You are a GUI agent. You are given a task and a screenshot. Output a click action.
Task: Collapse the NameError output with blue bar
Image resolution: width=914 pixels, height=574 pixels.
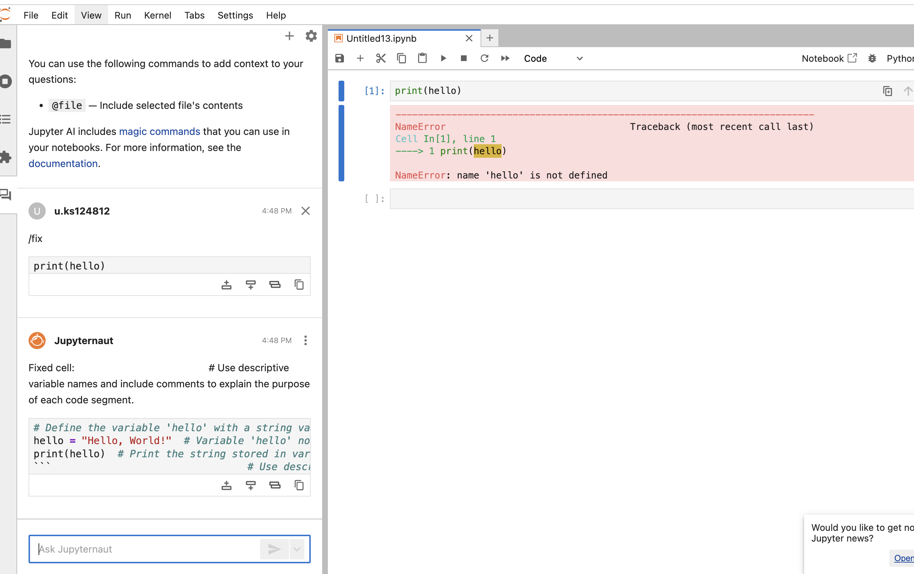coord(341,143)
